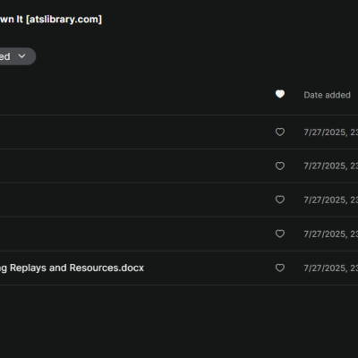358x358 pixels.
Task: Toggle the heart on the third file row
Action: [x=280, y=200]
